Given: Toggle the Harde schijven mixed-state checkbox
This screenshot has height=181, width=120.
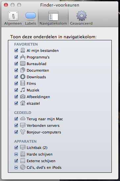Looking at the screenshot, I should click(16, 154).
